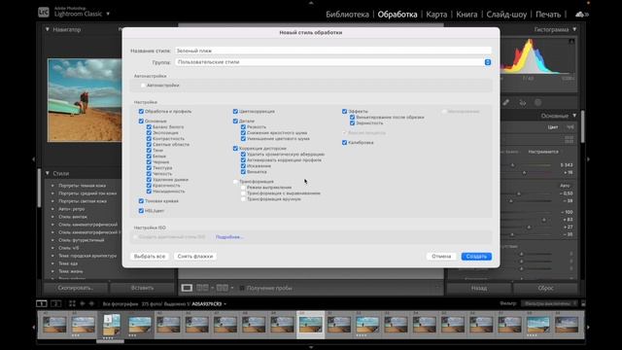Click the 'Название стиля' text field
The width and height of the screenshot is (622, 350).
pos(333,51)
